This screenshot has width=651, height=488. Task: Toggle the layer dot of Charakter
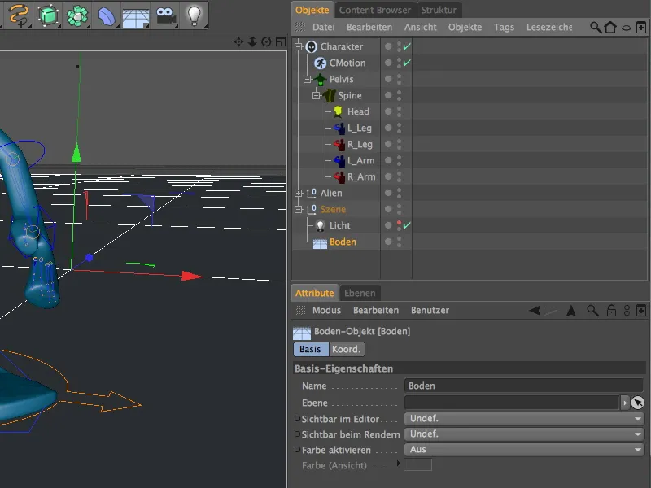[x=388, y=46]
